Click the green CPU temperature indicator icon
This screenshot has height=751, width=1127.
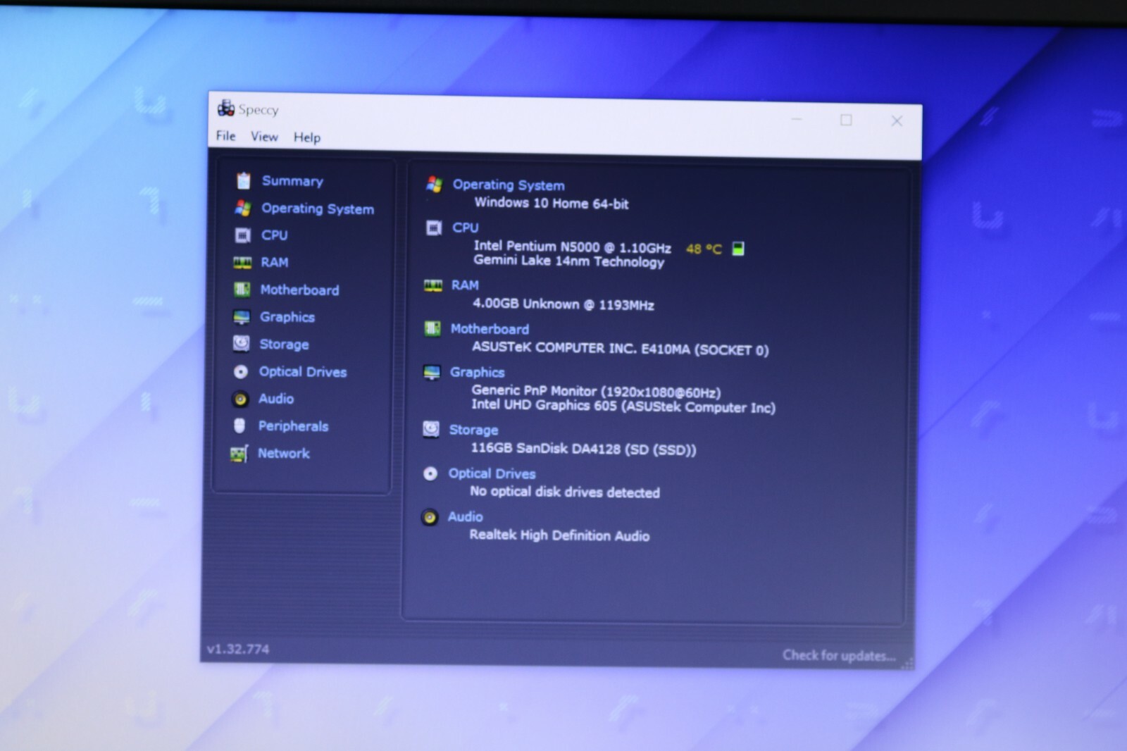738,249
